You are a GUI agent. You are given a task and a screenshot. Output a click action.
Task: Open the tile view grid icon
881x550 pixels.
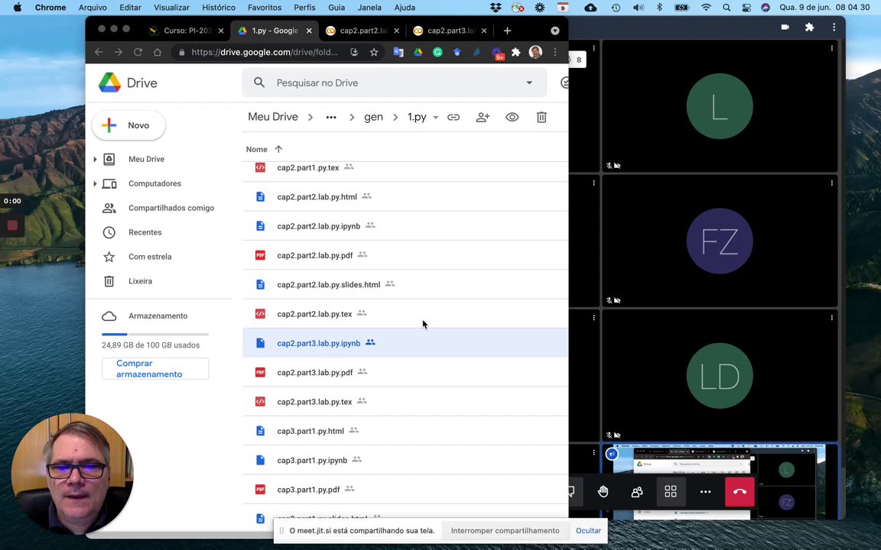[671, 492]
